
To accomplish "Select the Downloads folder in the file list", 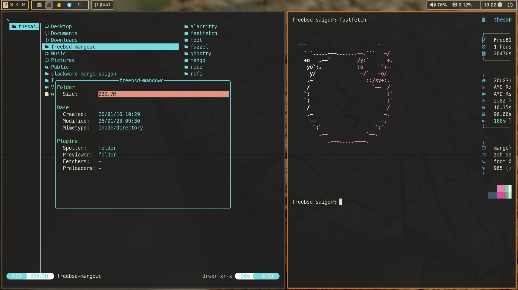I will (64, 40).
